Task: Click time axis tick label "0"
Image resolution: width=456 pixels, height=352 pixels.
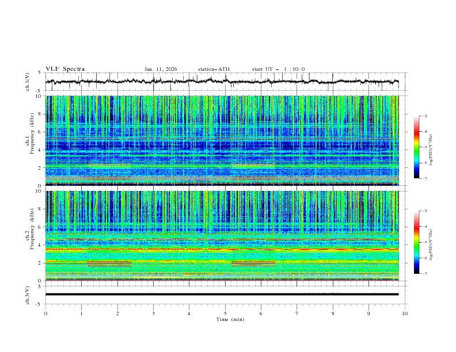Action: (x=45, y=313)
